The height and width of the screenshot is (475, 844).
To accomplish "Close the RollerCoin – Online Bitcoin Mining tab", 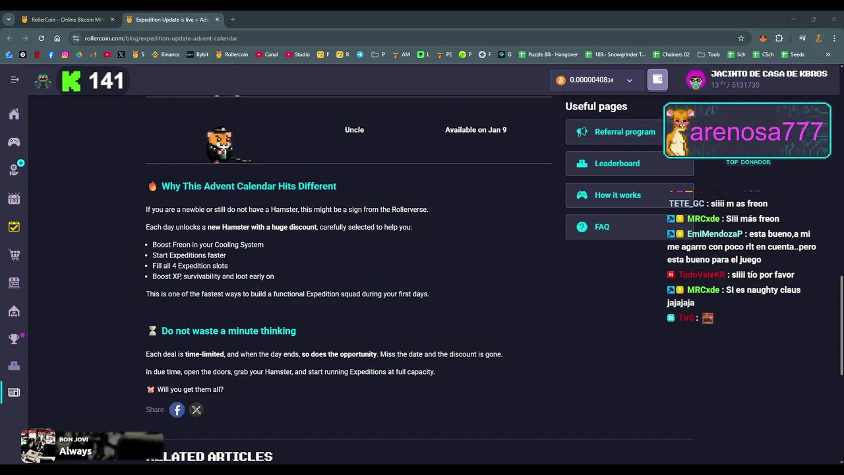I will [112, 20].
